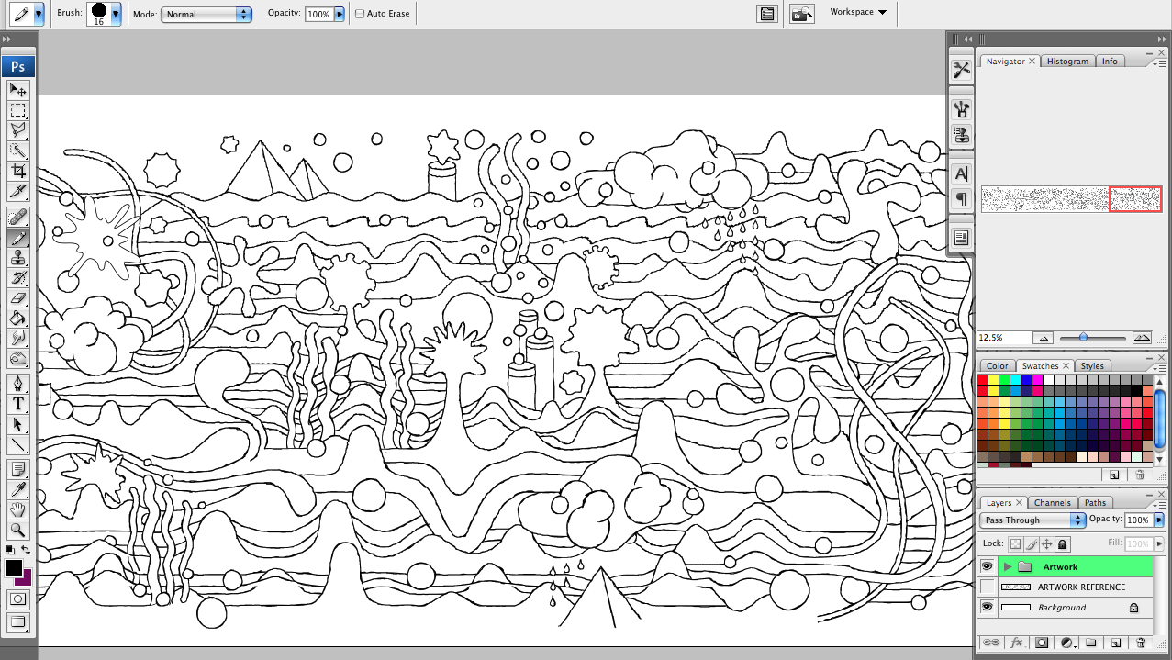1172x660 pixels.
Task: Click the foreground black color swatch
Action: [14, 568]
